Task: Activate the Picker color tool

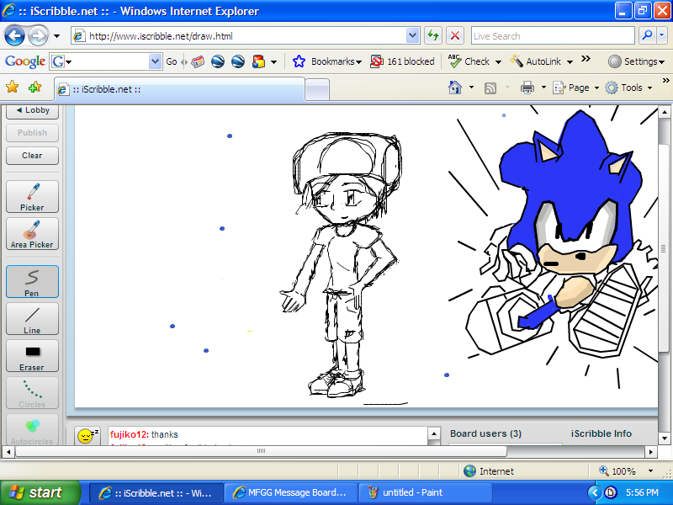Action: click(x=32, y=196)
